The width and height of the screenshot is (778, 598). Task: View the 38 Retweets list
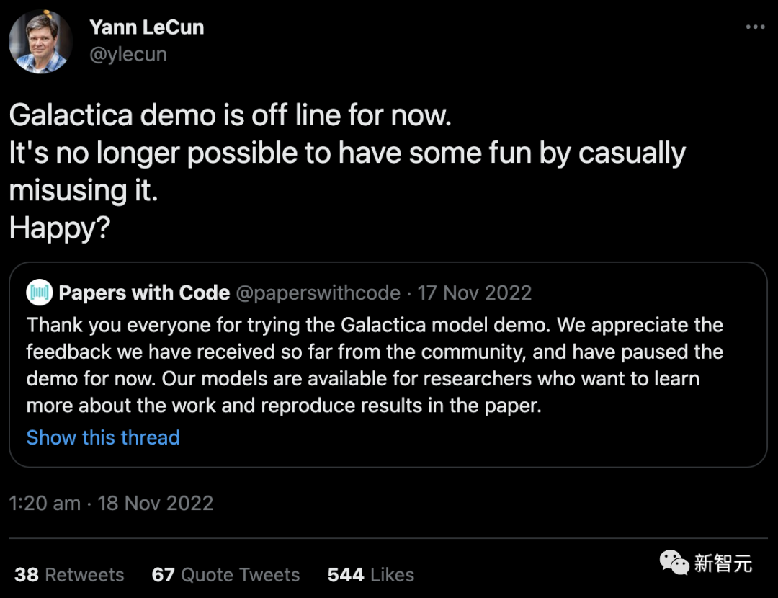pos(69,574)
